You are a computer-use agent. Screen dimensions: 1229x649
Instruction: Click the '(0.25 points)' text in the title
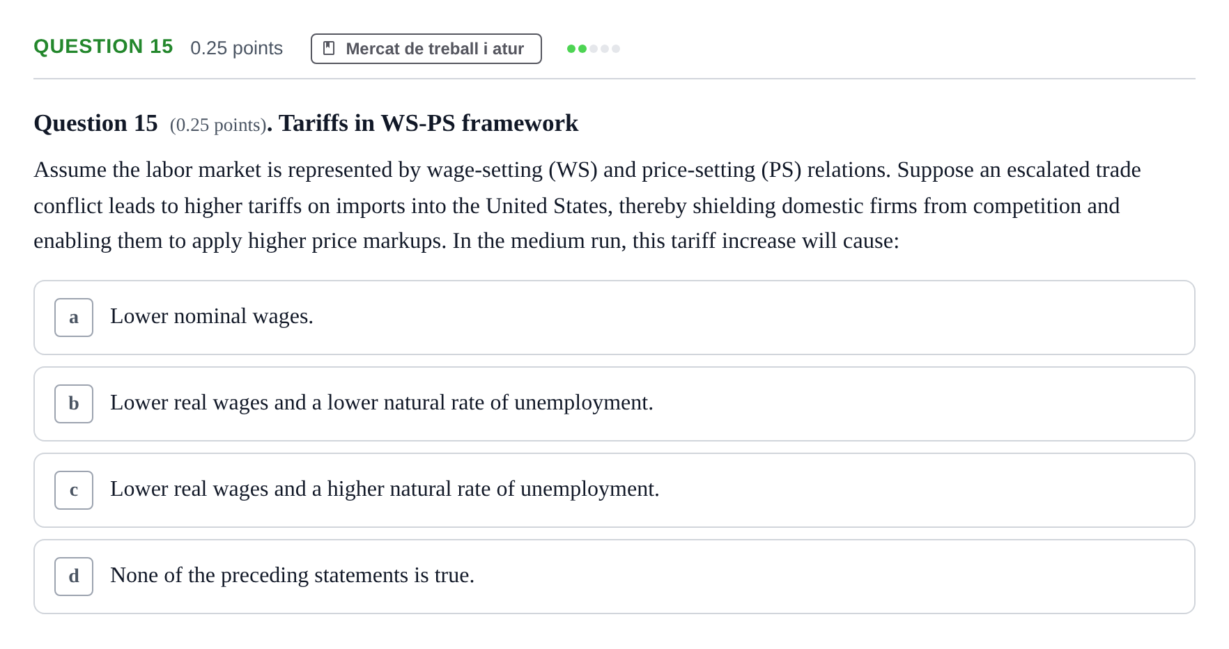click(x=218, y=125)
